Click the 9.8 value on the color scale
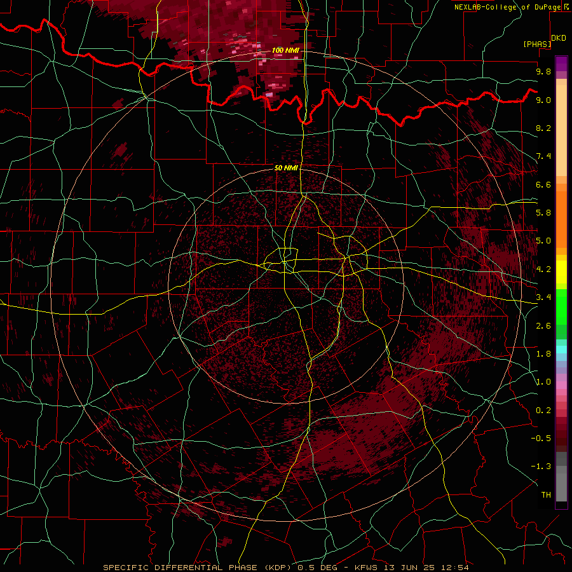The height and width of the screenshot is (572, 572). (x=543, y=71)
